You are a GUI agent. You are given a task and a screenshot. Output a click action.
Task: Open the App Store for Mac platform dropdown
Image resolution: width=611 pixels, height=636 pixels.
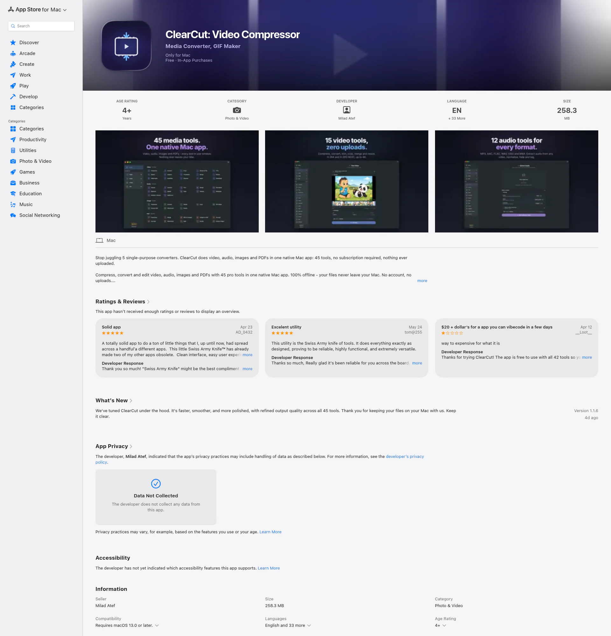click(x=37, y=10)
